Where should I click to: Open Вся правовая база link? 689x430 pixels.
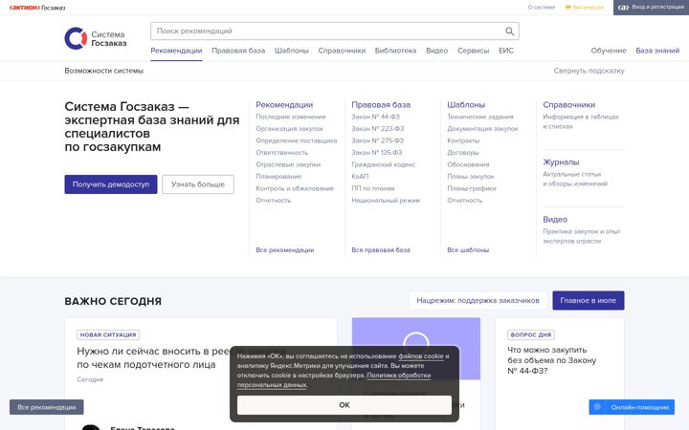pyautogui.click(x=381, y=249)
